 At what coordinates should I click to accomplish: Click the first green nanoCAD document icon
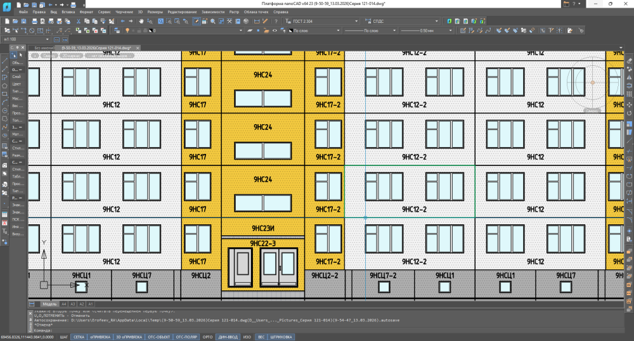tap(450, 21)
